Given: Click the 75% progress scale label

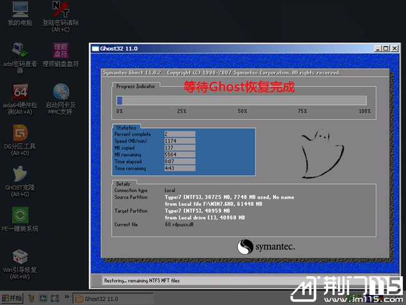Looking at the screenshot, I should [x=302, y=111].
